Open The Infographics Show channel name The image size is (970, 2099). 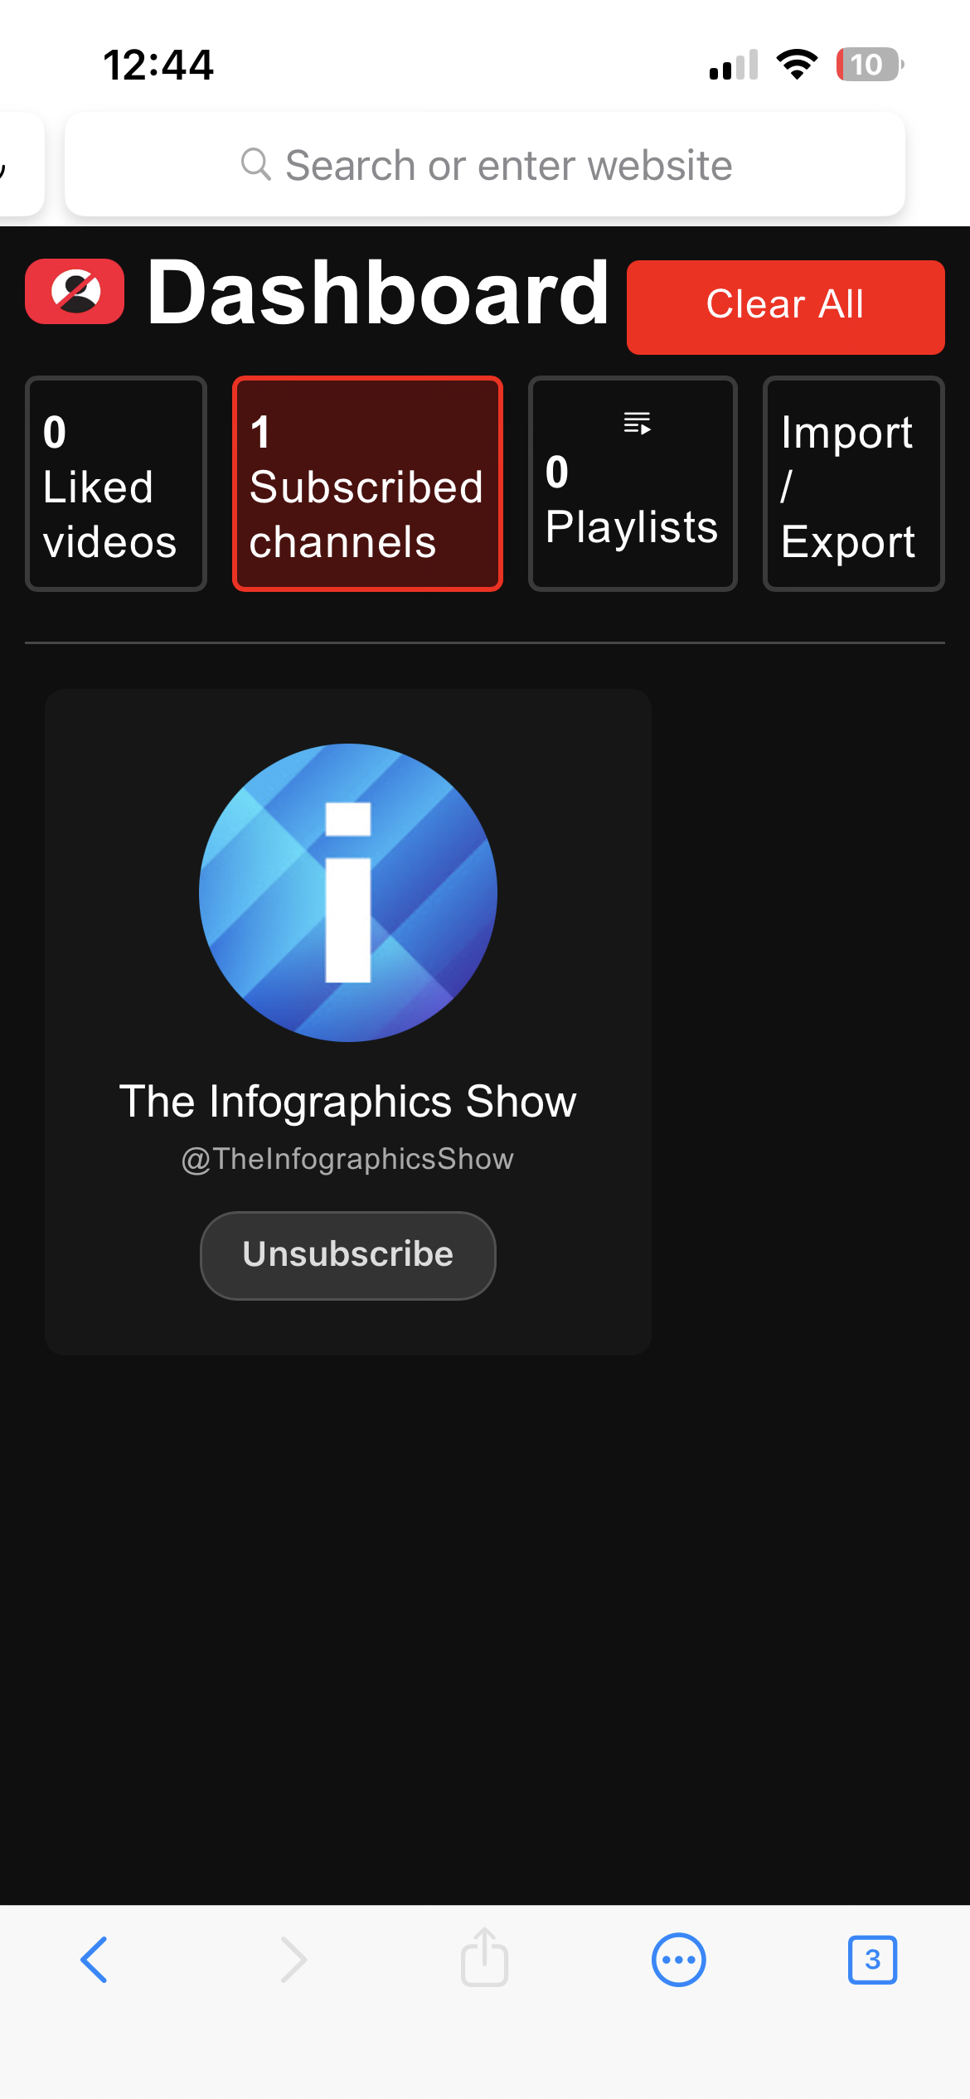click(x=348, y=1102)
